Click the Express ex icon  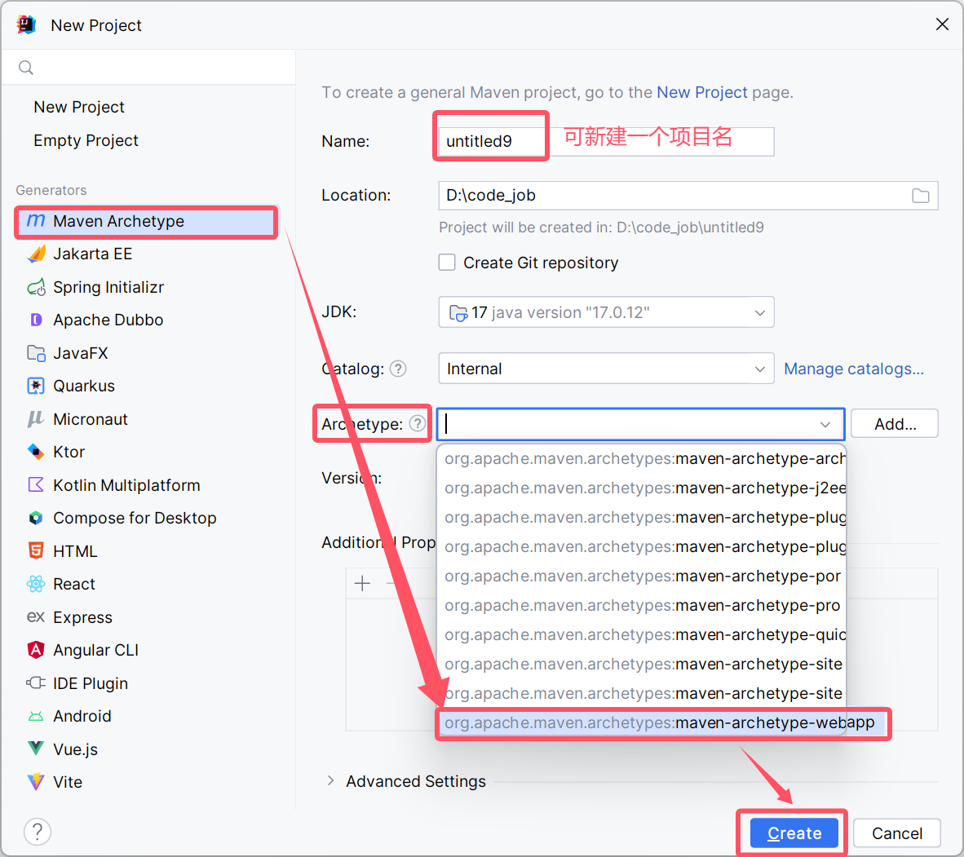(36, 616)
